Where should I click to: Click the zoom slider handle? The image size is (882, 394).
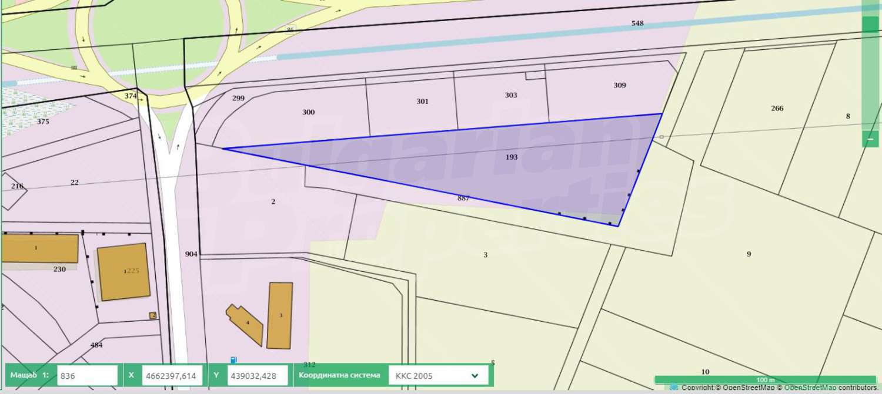pos(870,25)
